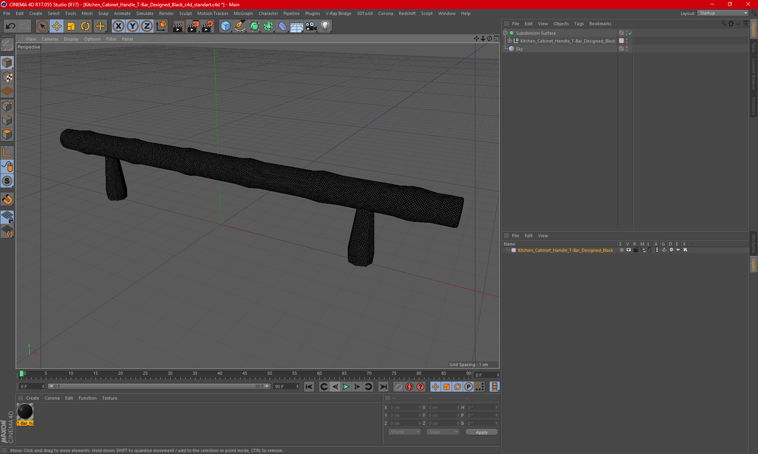Open the MoGraph menu
Viewport: 758px width, 454px height.
(x=243, y=13)
